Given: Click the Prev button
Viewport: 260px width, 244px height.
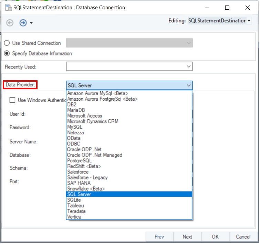Looking at the screenshot, I should pos(159,237).
